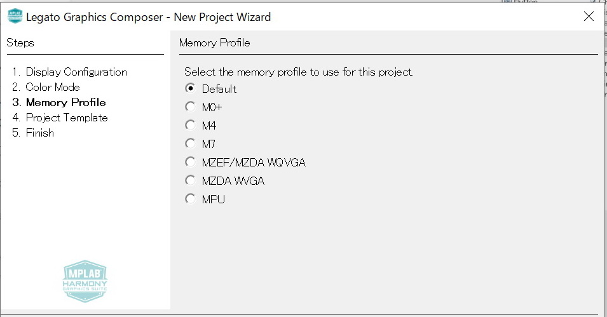Go to the Display Configuration step
This screenshot has height=317, width=607.
76,72
